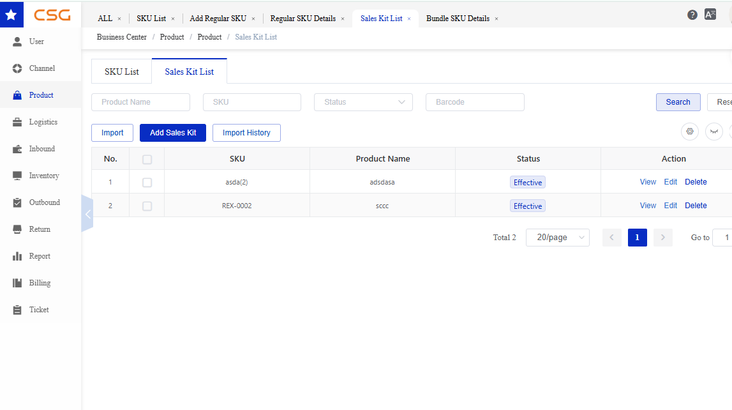Select page 1 in pagination

click(x=638, y=238)
